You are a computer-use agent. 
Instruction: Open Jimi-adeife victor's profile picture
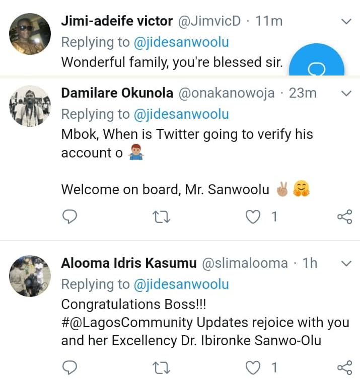[x=30, y=34]
